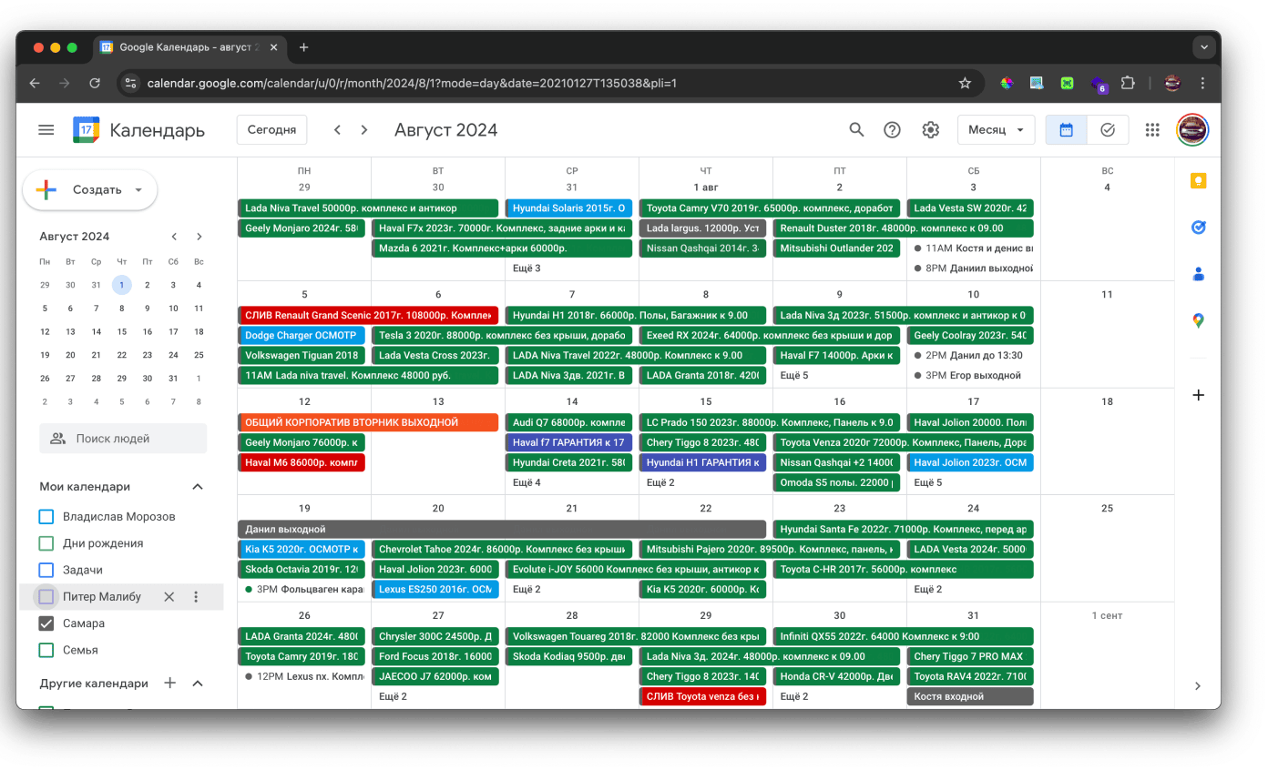The image size is (1268, 770).
Task: Open Google Maps in side panel
Action: pos(1198,320)
